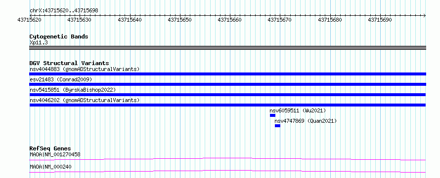
Task: Open the nsv4747869 (Quan2021) label
Action: (306, 121)
